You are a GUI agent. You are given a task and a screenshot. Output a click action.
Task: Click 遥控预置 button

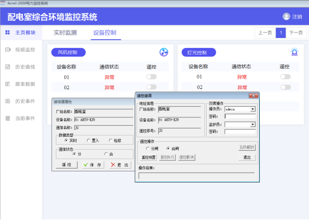point(149,157)
